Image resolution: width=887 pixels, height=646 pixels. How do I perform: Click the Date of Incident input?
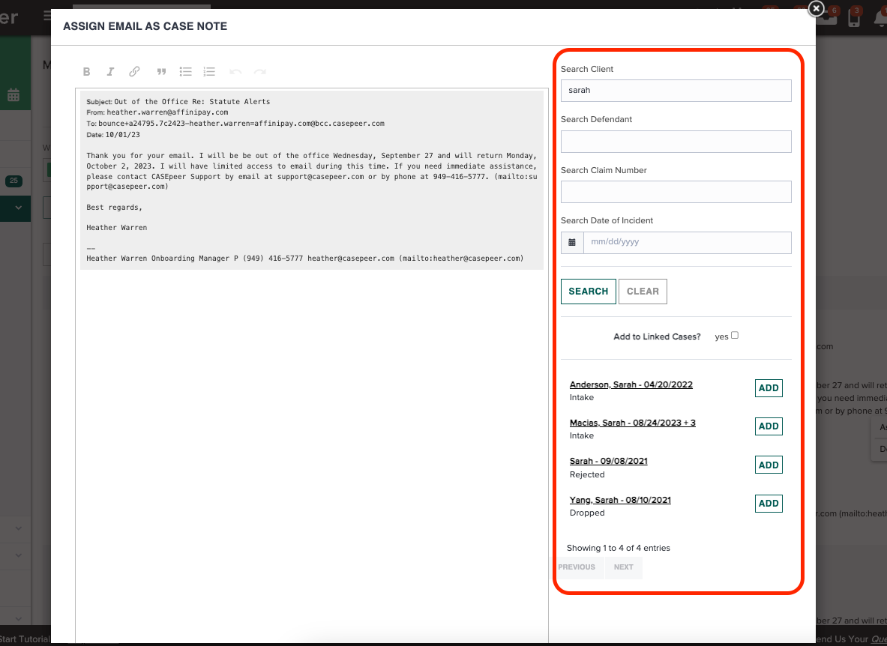tap(688, 243)
